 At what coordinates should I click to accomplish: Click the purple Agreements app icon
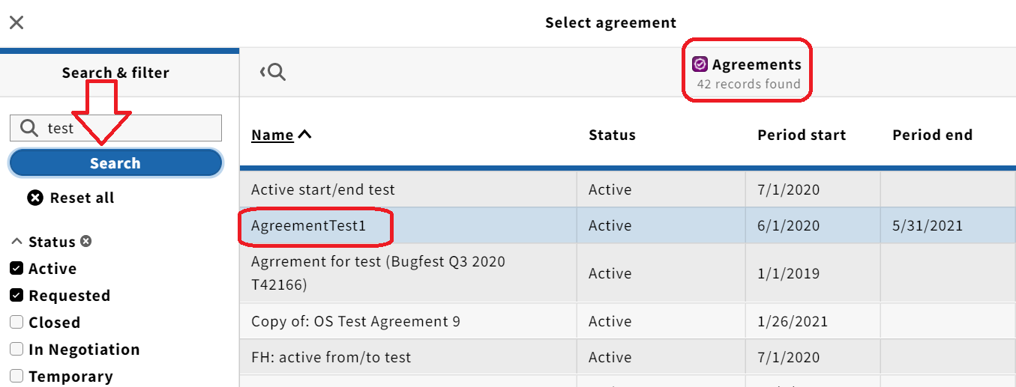coord(700,64)
